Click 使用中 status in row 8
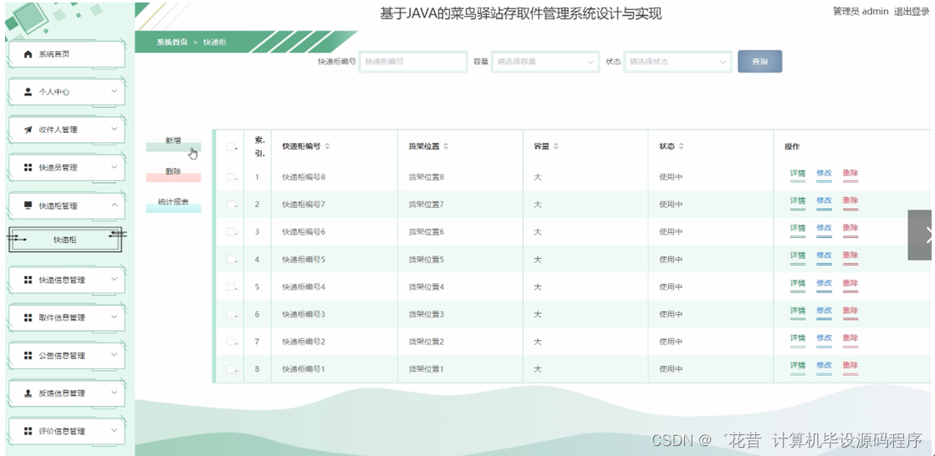 [671, 369]
